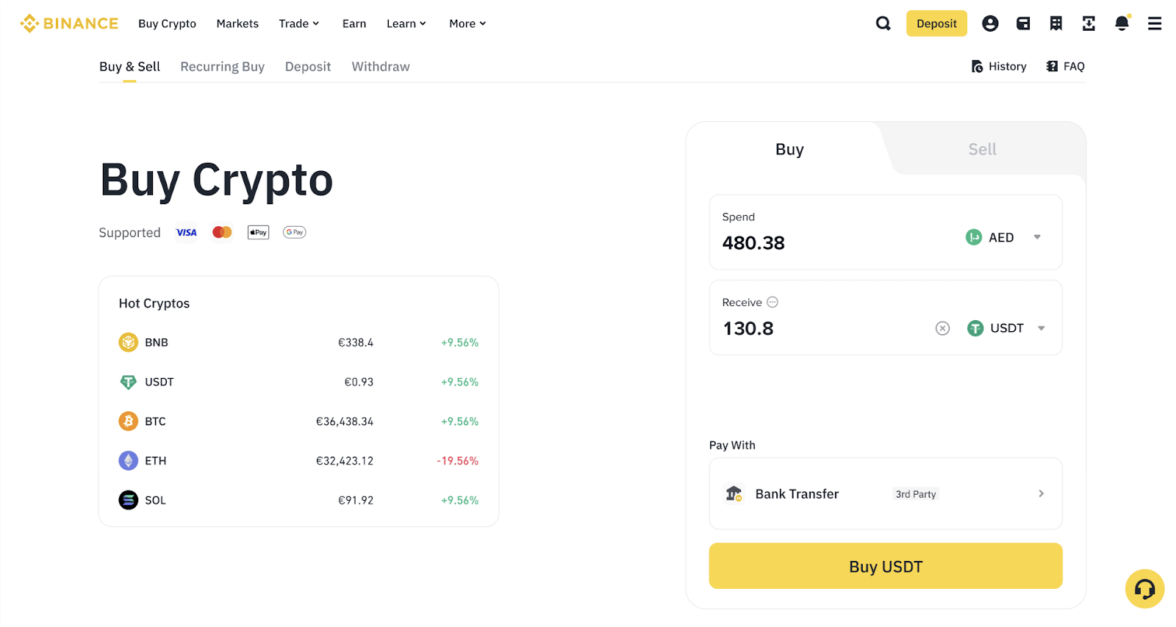Open the search magnifier icon
Viewport: 1176px width, 627px height.
click(x=883, y=23)
